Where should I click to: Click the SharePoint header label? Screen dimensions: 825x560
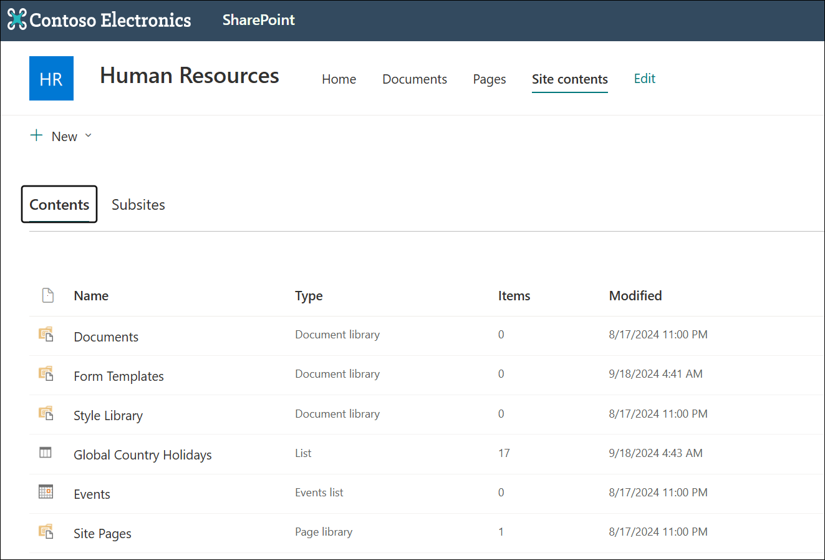click(258, 19)
